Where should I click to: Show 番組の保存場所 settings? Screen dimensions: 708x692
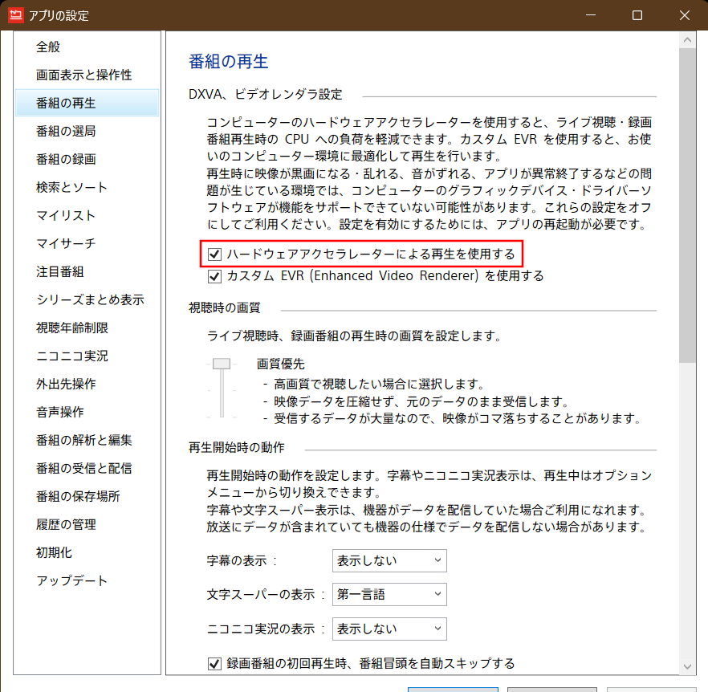point(78,496)
